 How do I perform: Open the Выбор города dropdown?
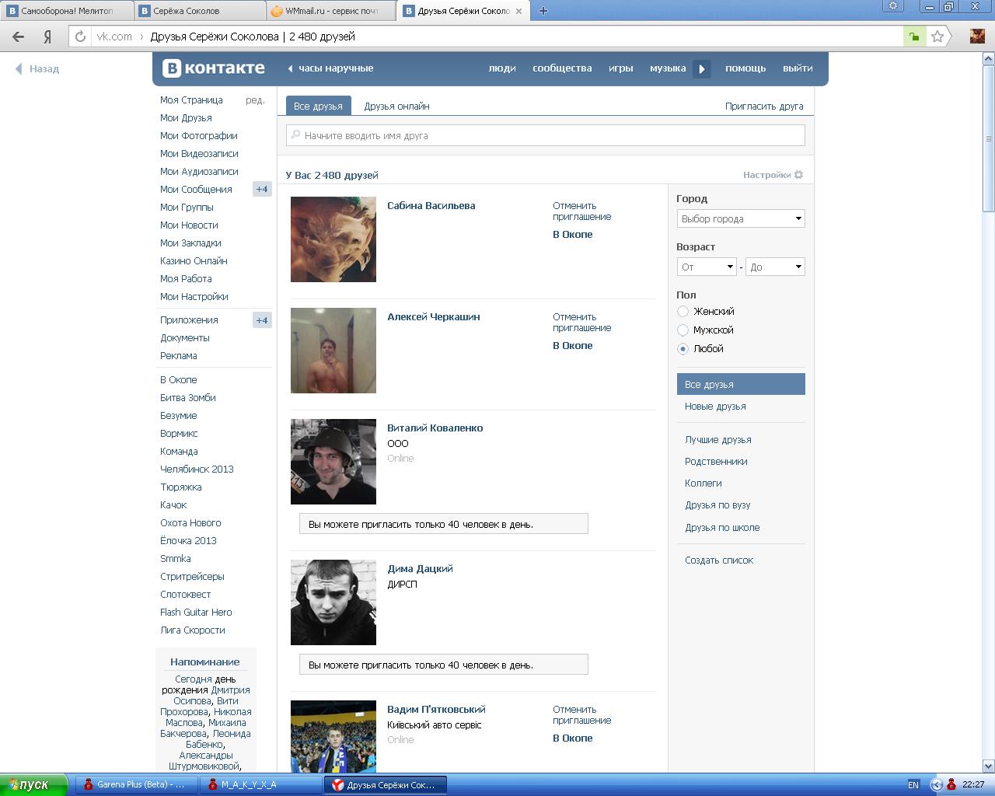click(741, 218)
